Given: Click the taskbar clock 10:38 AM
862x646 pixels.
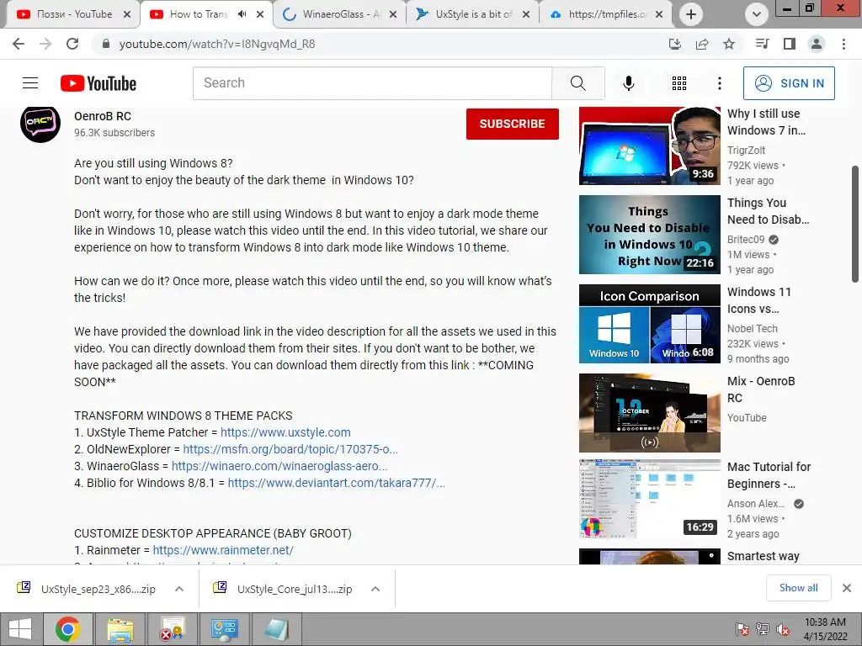Looking at the screenshot, I should 825,622.
